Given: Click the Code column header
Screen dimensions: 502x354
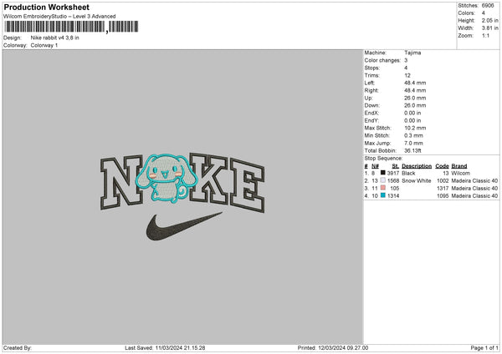Looking at the screenshot, I should pyautogui.click(x=442, y=166).
